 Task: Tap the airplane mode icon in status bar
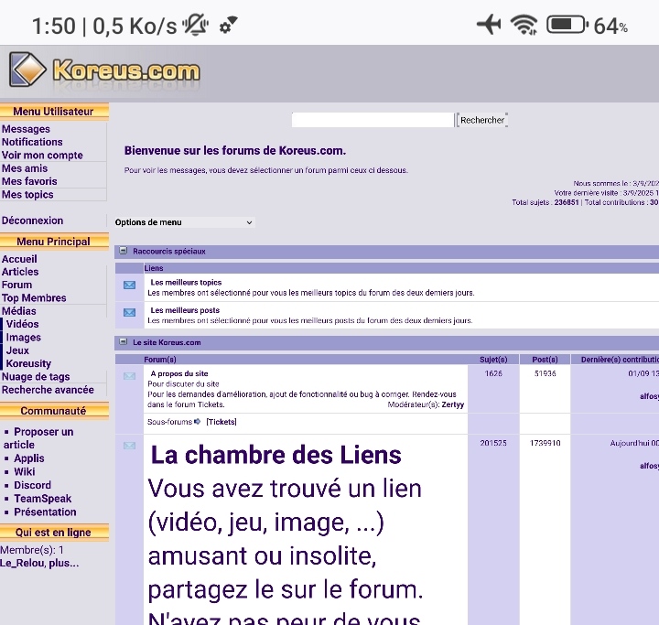(x=489, y=25)
